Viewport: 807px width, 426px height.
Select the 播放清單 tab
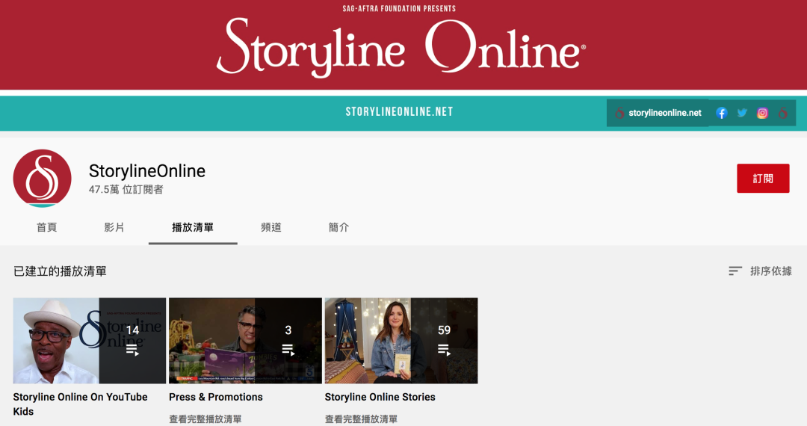point(193,227)
